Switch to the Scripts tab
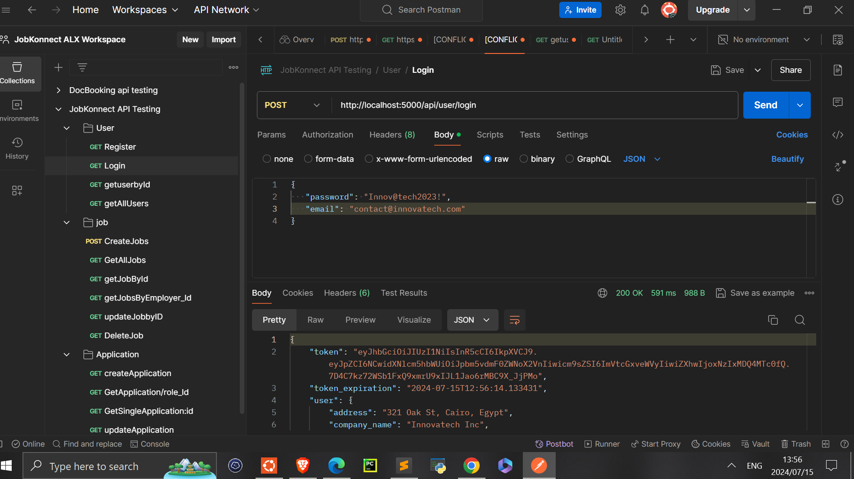Viewport: 854px width, 479px height. pos(490,135)
